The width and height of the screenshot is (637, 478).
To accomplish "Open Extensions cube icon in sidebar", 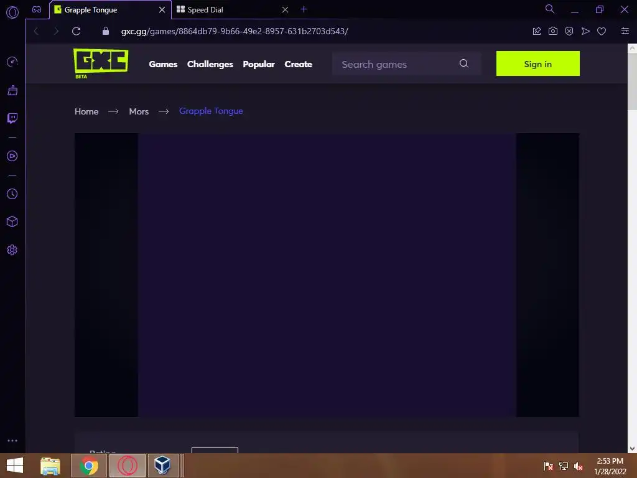I will tap(12, 222).
